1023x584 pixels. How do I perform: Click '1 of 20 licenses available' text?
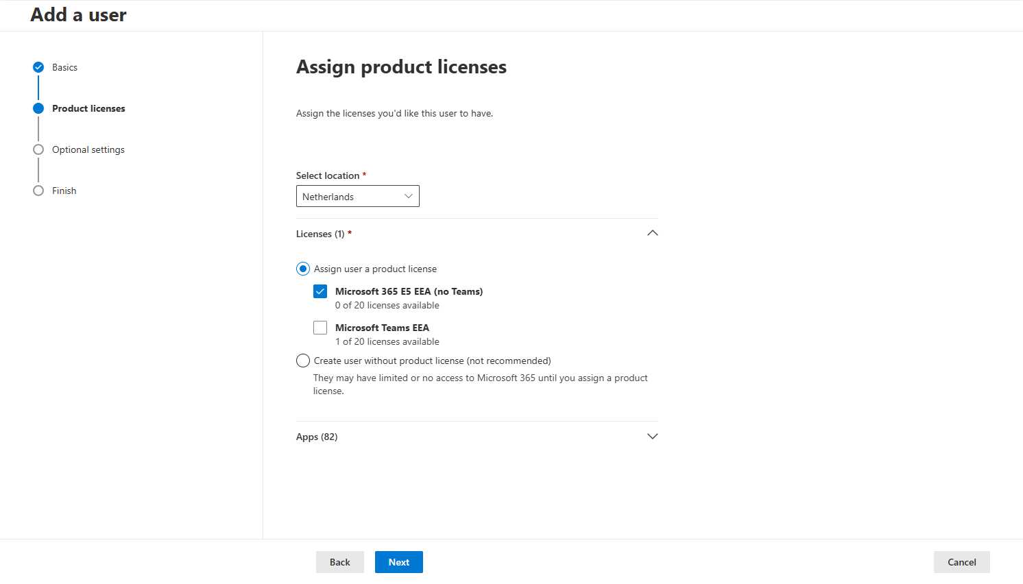click(x=387, y=341)
